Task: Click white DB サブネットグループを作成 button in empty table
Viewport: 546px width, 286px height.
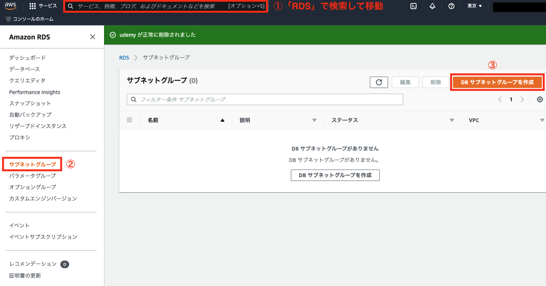Action: [335, 175]
